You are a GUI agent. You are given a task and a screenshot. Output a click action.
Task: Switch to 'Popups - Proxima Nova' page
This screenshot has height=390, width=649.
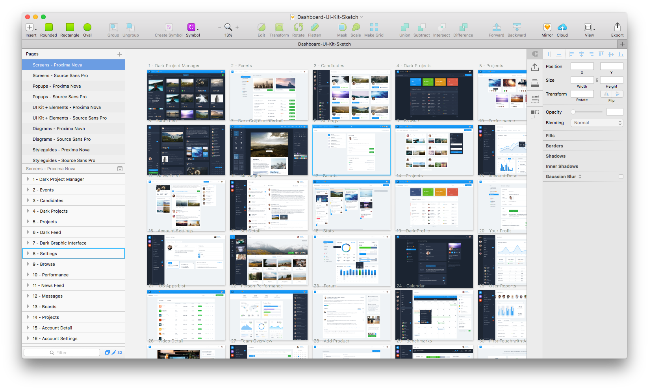[57, 86]
